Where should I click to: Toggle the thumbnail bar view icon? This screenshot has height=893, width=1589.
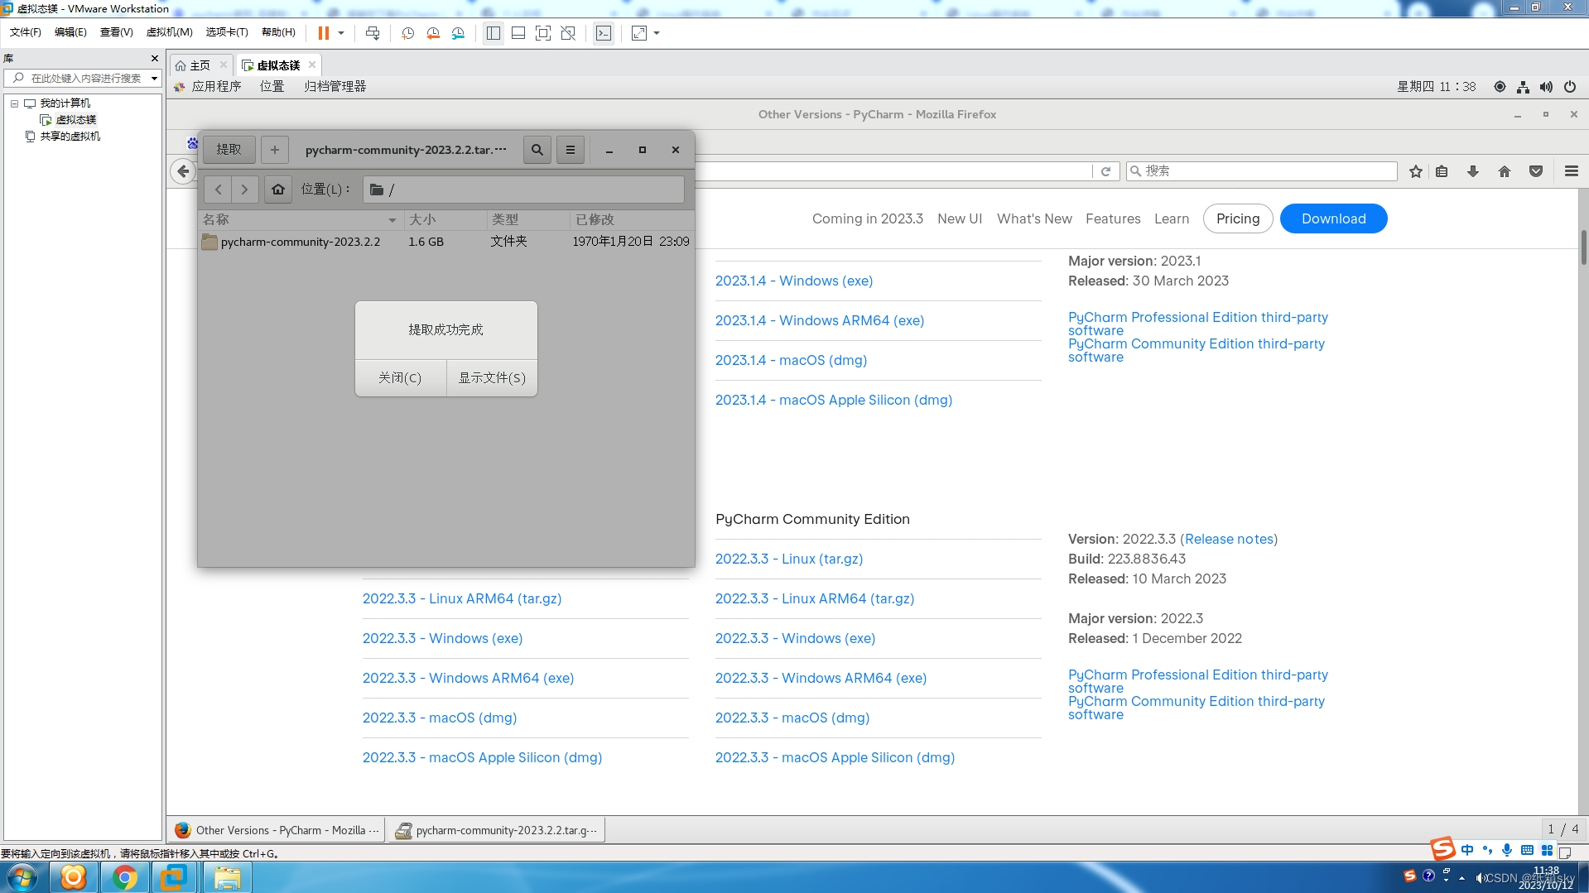point(518,33)
